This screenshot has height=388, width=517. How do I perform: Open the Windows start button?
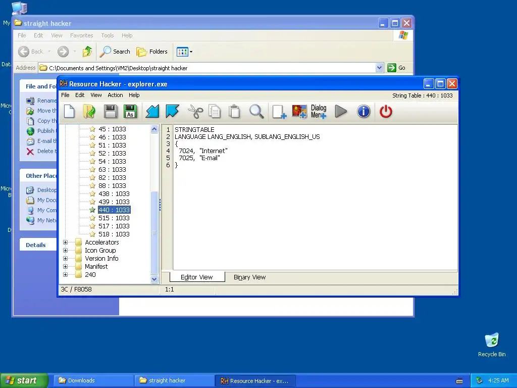[24, 381]
